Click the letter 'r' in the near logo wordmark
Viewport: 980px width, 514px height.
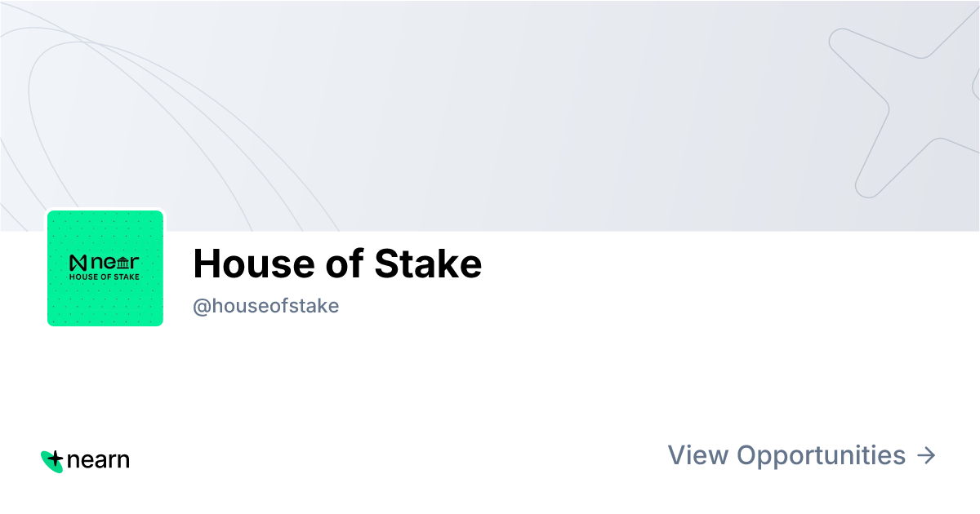pyautogui.click(x=135, y=263)
